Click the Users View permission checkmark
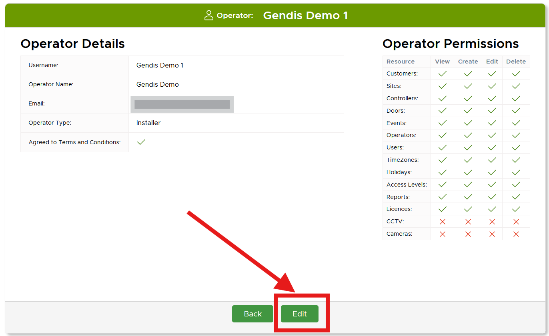This screenshot has width=549, height=336. tap(442, 148)
